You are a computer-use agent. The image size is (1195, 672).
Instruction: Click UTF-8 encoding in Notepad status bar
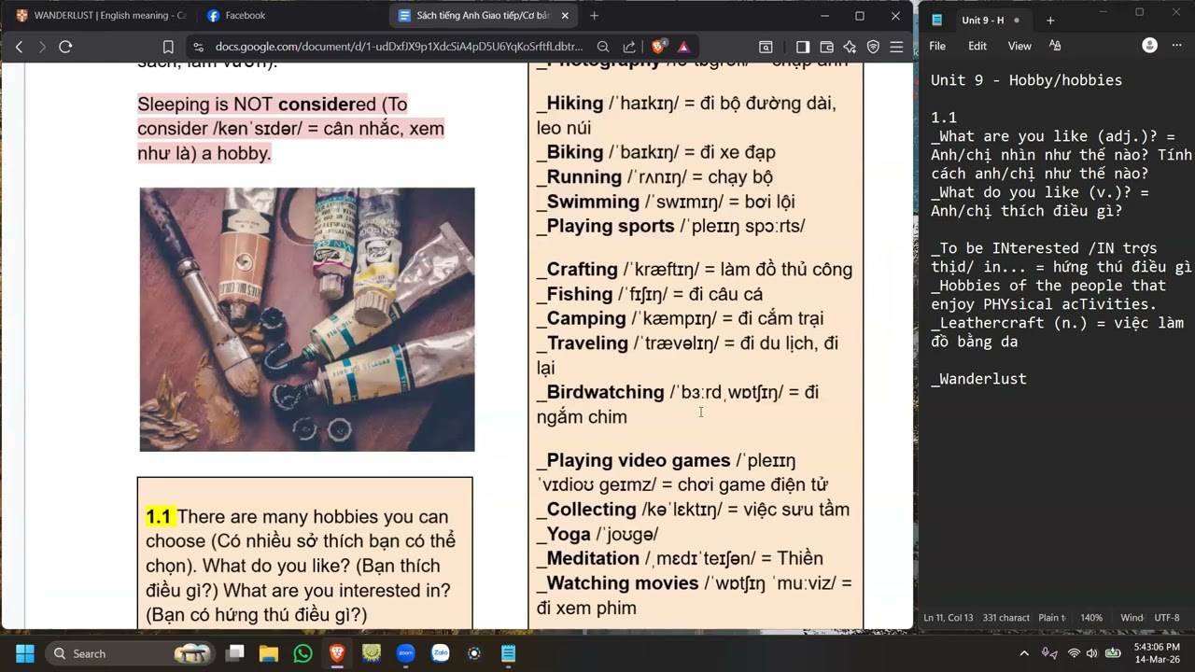pyautogui.click(x=1167, y=618)
